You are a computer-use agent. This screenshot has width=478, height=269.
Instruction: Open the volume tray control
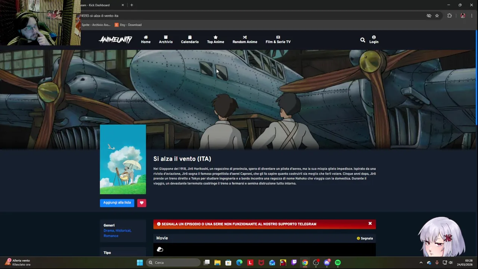(450, 263)
